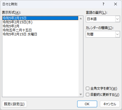
Task: Select highlighted format 令和5年2月15日
Action: point(40,18)
